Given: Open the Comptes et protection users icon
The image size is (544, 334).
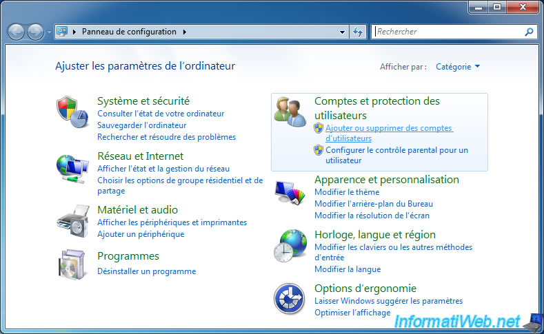Looking at the screenshot, I should tap(290, 112).
